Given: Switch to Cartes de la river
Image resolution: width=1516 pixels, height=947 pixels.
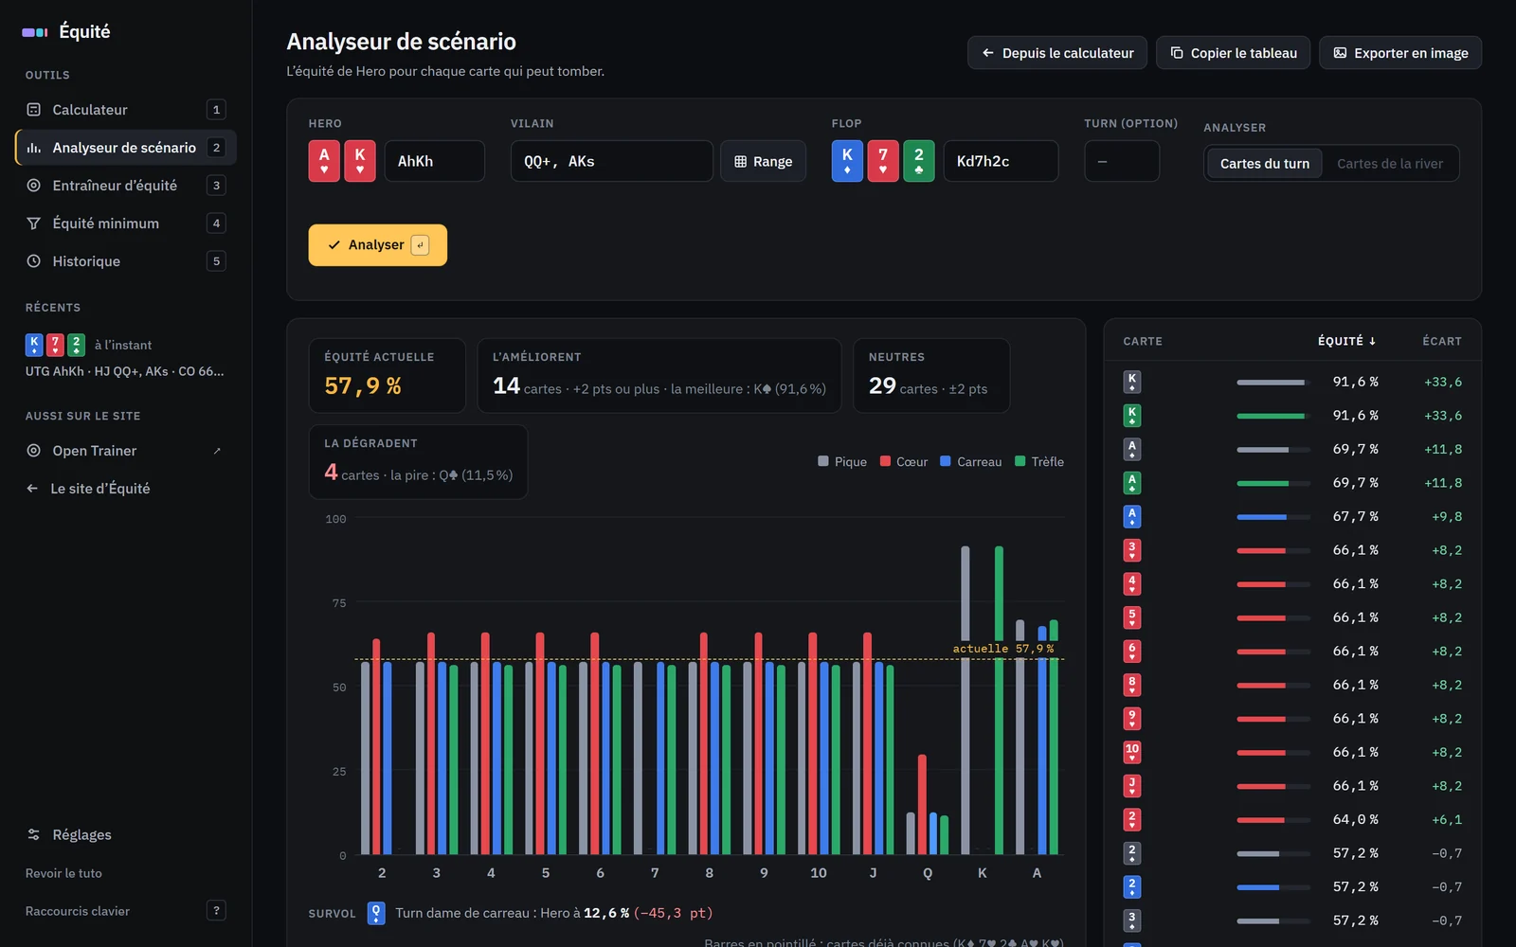Looking at the screenshot, I should coord(1390,164).
